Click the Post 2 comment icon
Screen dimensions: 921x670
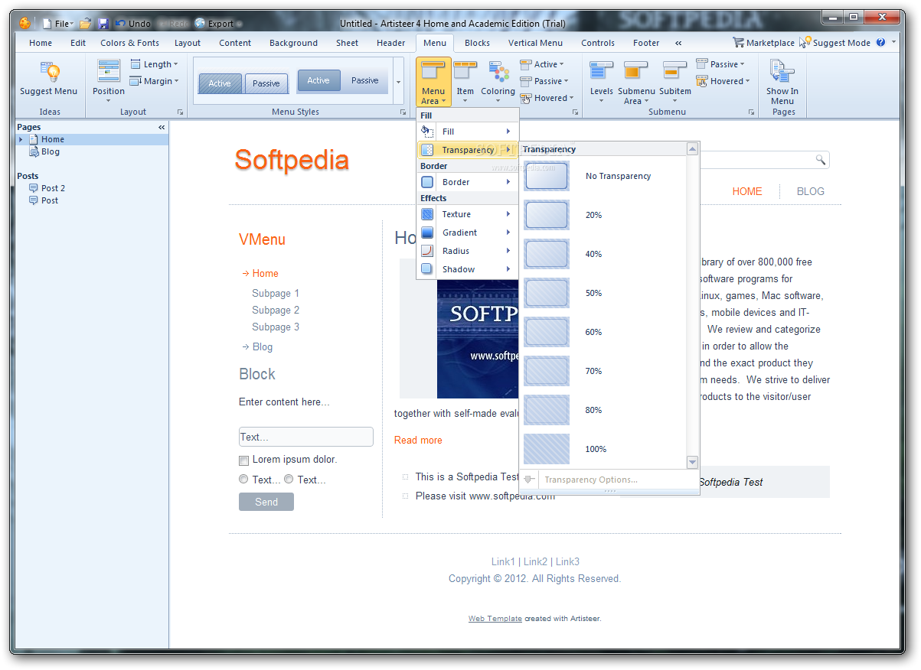point(34,188)
